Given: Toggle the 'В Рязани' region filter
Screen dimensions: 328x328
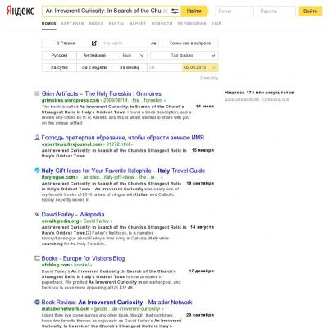Looking at the screenshot, I should tap(66, 43).
